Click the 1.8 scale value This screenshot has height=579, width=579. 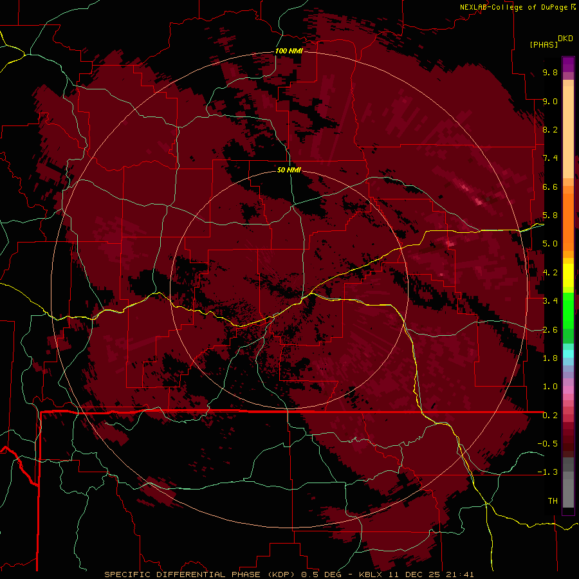click(x=550, y=358)
